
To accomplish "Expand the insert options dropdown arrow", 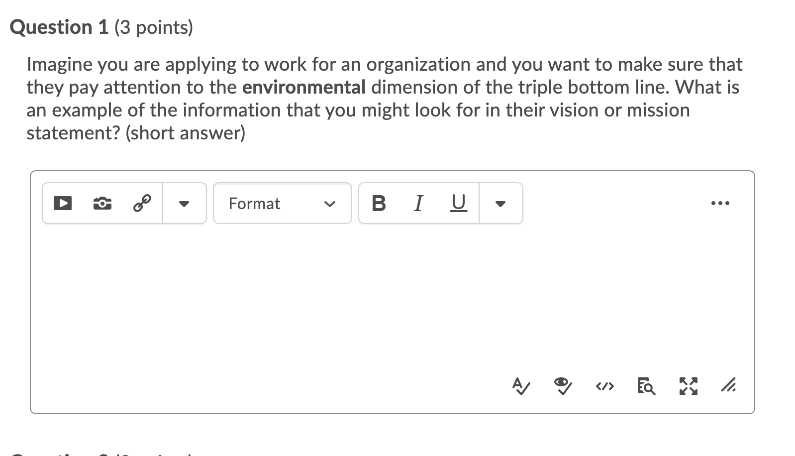I will coord(184,203).
